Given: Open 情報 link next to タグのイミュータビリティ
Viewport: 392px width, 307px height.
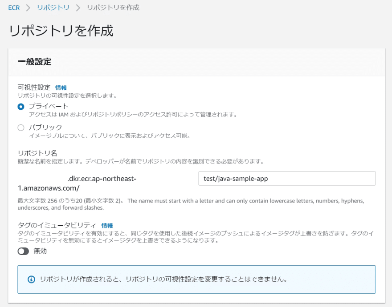Looking at the screenshot, I should click(x=107, y=226).
